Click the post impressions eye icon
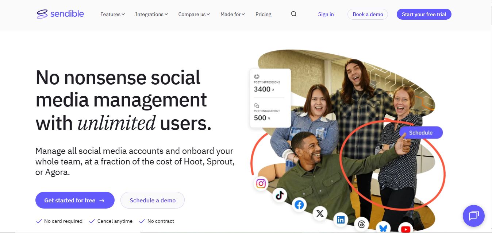The image size is (492, 233). click(257, 77)
